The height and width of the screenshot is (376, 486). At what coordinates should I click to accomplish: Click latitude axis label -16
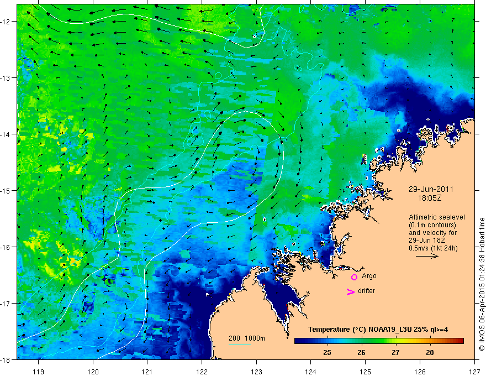pos(6,247)
